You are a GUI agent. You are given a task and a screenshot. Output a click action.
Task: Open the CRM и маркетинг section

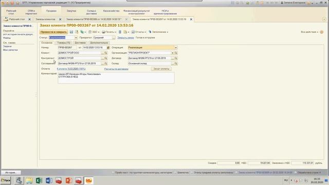coord(31,12)
